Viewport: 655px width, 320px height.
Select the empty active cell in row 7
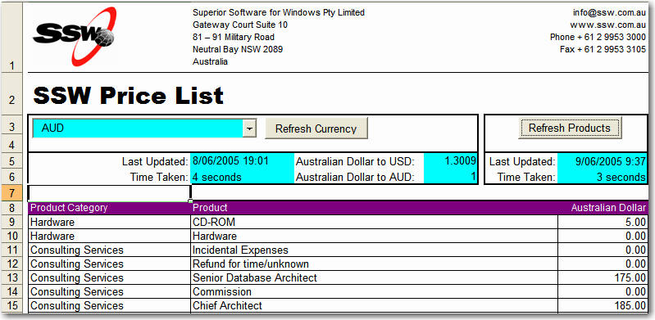pos(110,192)
